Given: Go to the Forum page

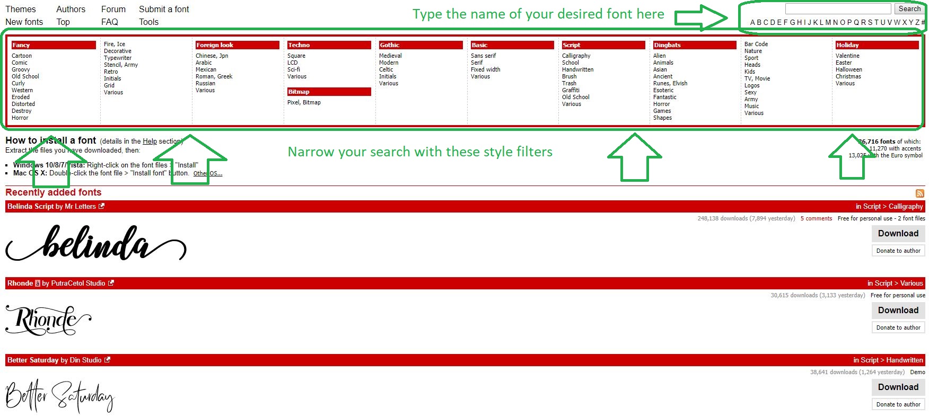Looking at the screenshot, I should click(113, 9).
